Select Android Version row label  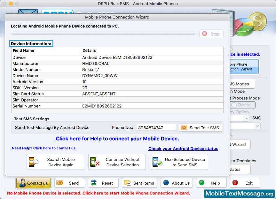[x=28, y=82]
